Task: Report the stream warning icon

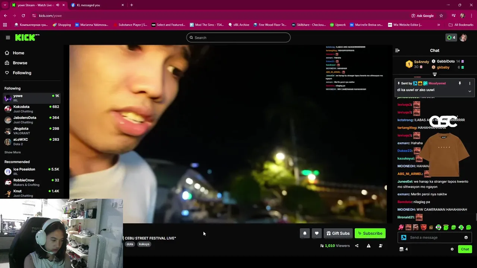Action: point(369,246)
